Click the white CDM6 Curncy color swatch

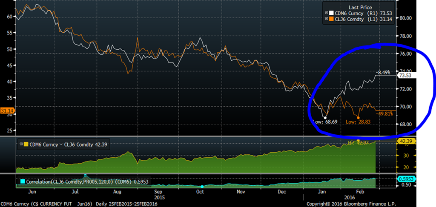click(331, 14)
